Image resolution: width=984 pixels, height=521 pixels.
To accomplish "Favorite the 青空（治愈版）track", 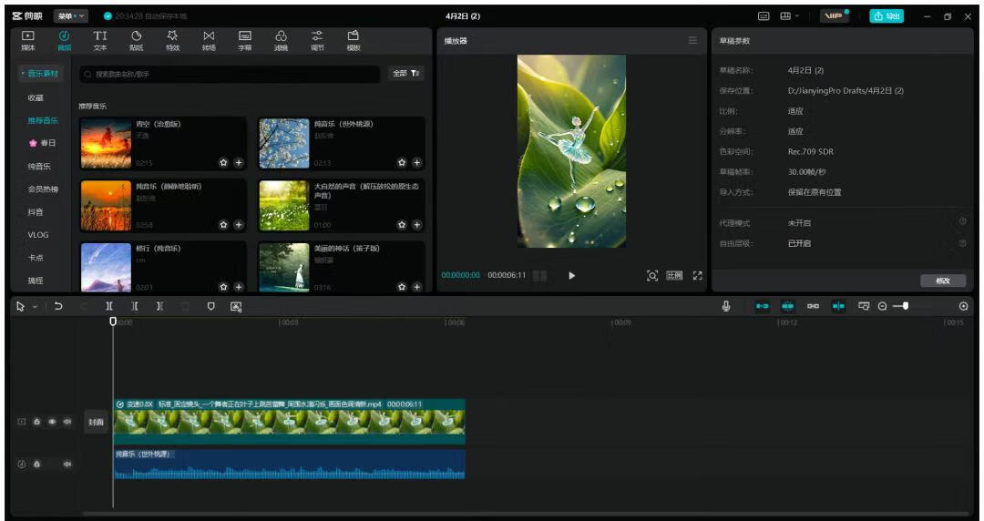I will (223, 162).
